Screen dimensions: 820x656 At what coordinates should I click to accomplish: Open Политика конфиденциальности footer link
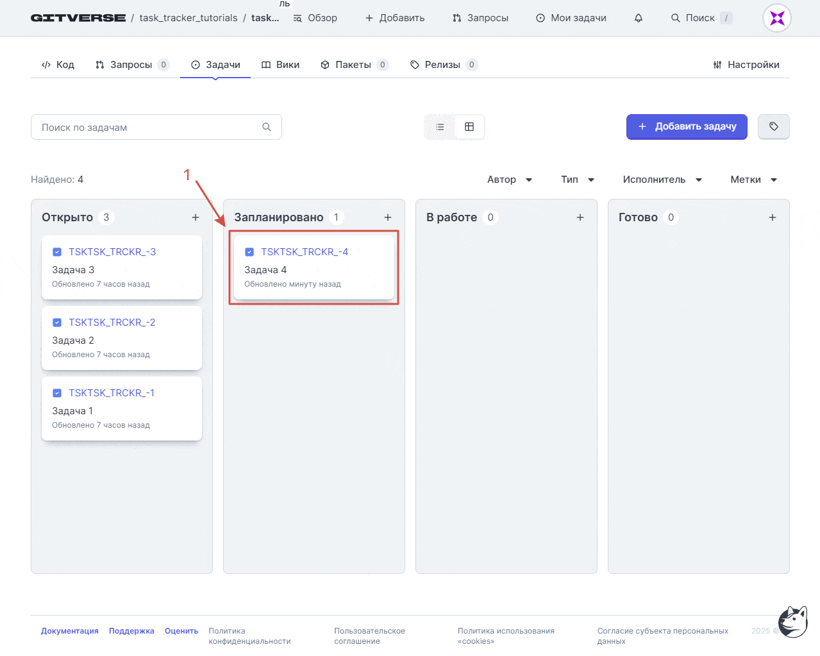(249, 636)
